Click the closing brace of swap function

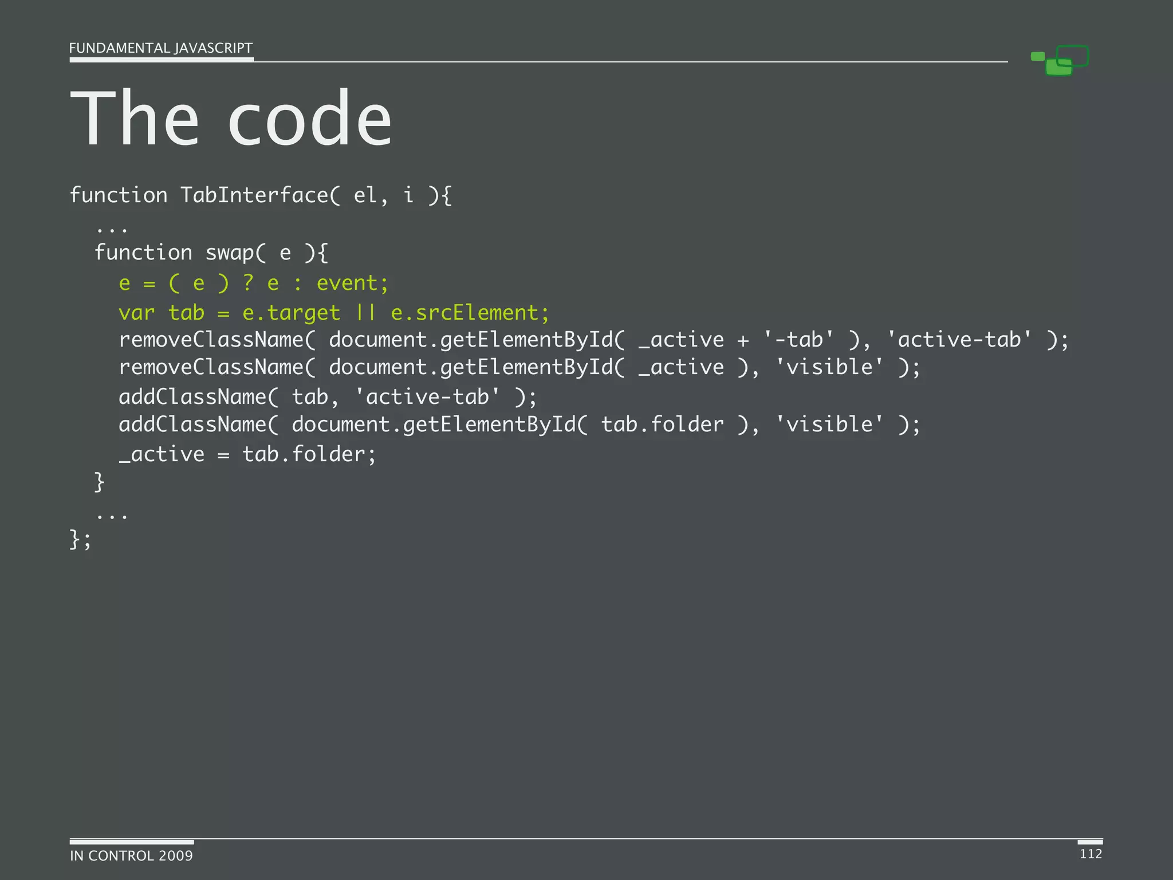(99, 482)
